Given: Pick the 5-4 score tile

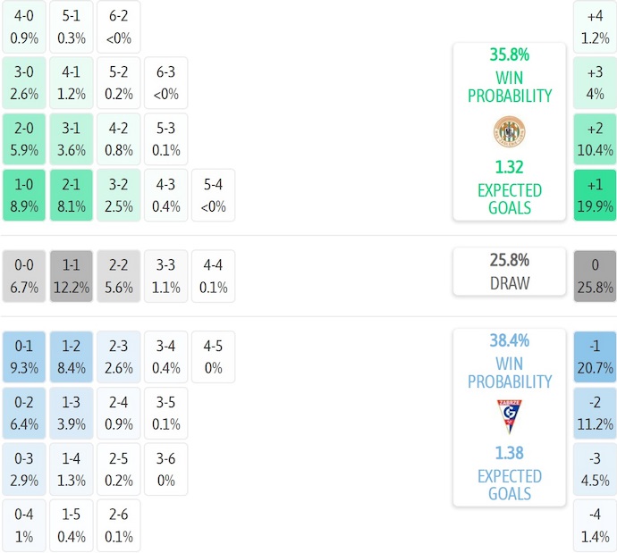Looking at the screenshot, I should click(x=213, y=195).
